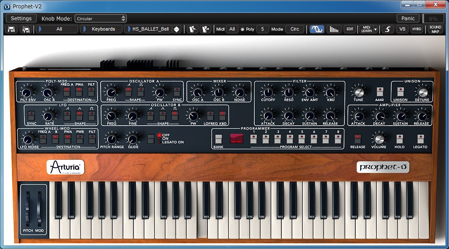Viewport: 449px width, 249px height.
Task: Click the MIDI LEARN button
Action: (x=366, y=29)
